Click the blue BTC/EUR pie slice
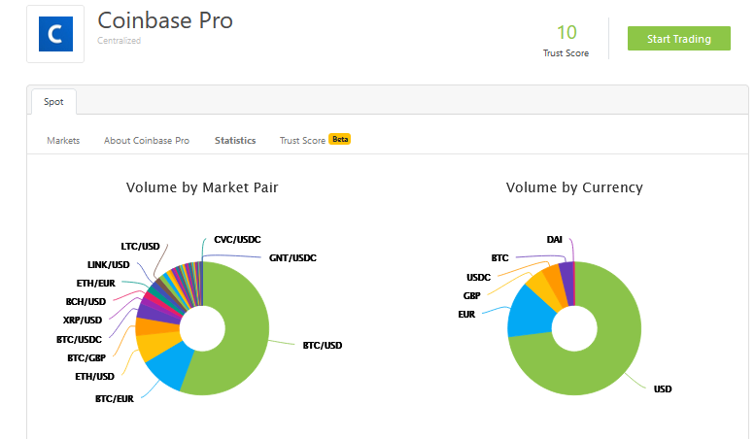Viewport: 755px width, 439px height. pos(163,367)
